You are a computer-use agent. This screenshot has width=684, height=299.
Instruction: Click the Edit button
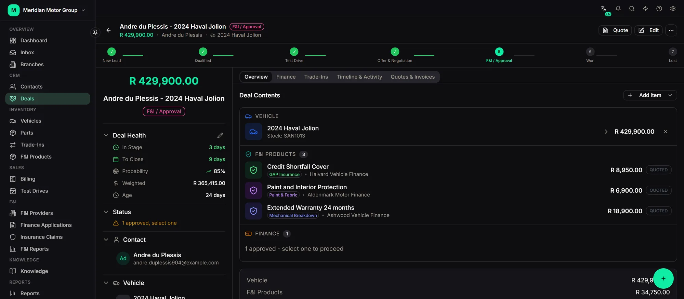tap(648, 30)
